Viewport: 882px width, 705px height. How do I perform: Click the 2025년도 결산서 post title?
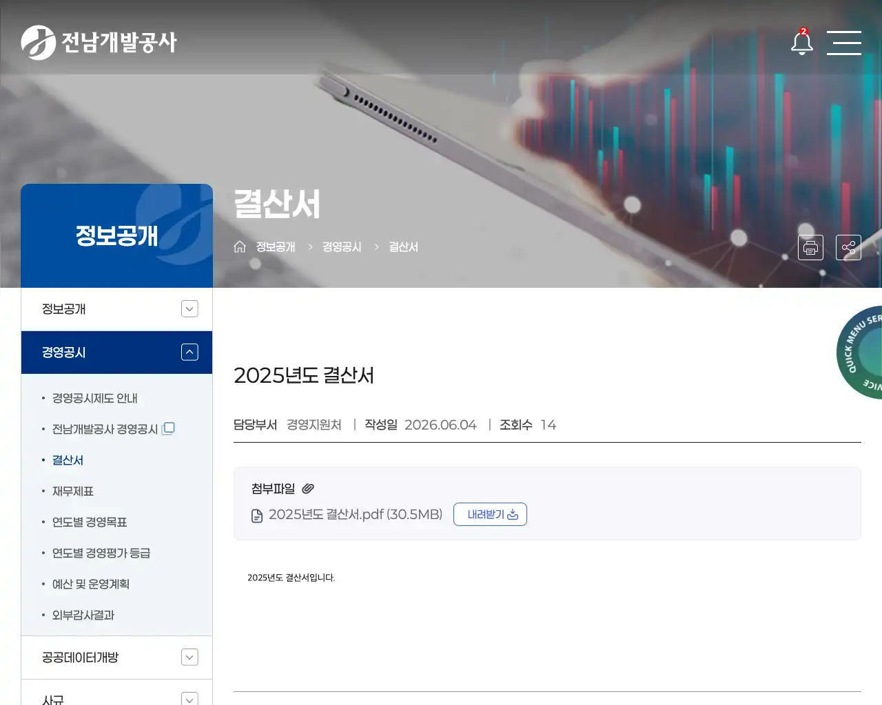tap(304, 375)
